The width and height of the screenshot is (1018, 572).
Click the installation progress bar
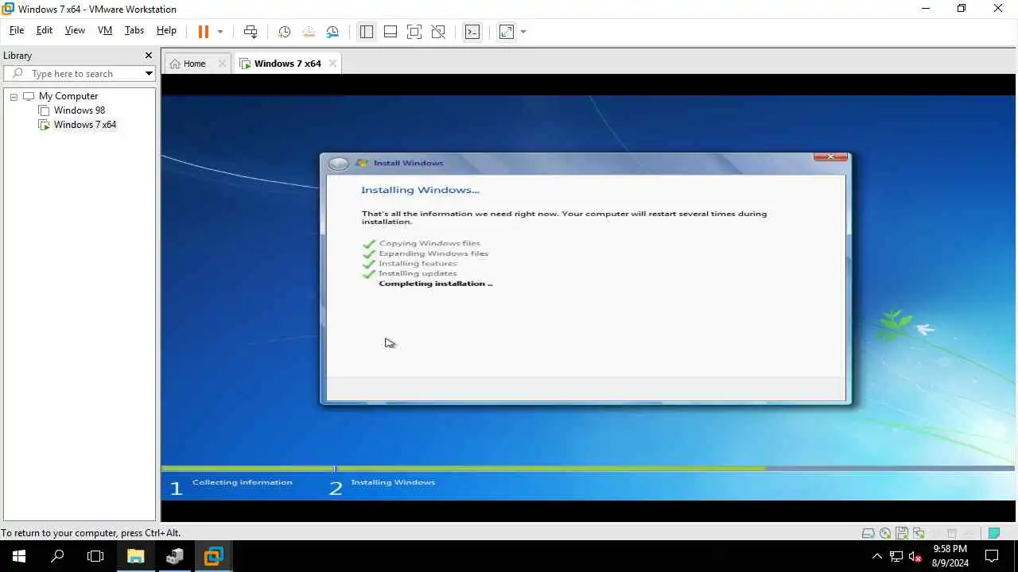(x=588, y=469)
